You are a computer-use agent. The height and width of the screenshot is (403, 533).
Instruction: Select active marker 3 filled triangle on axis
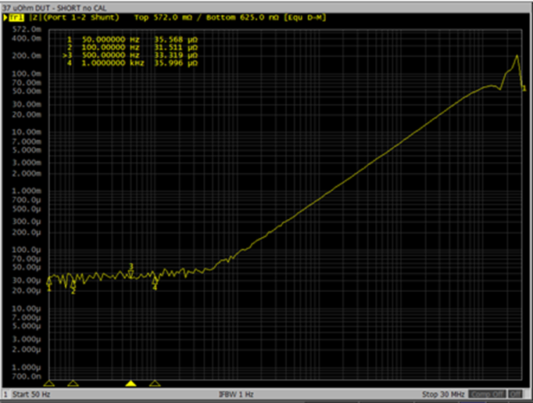[x=131, y=383]
